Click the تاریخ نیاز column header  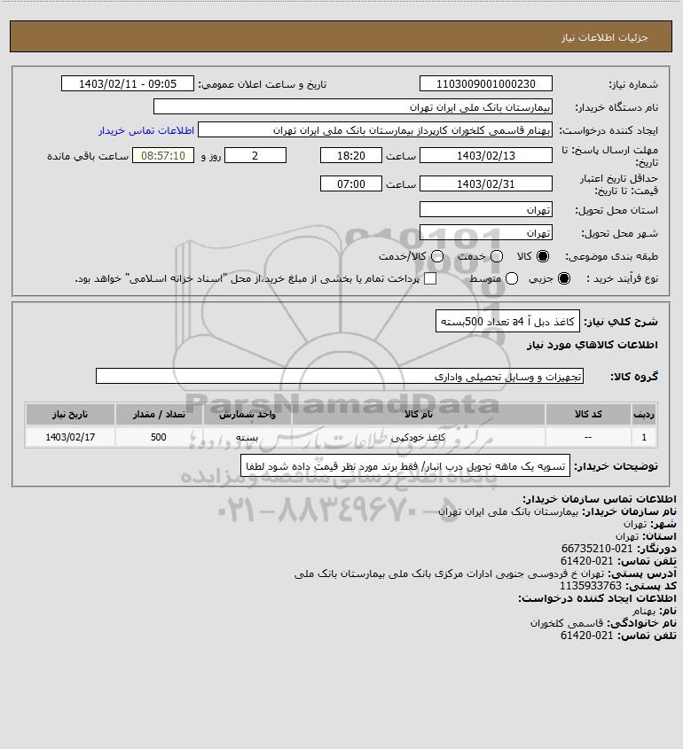tap(70, 414)
